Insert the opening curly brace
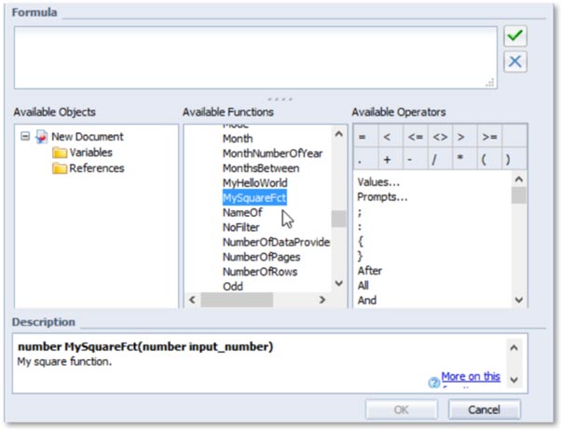The image size is (561, 429). point(361,242)
